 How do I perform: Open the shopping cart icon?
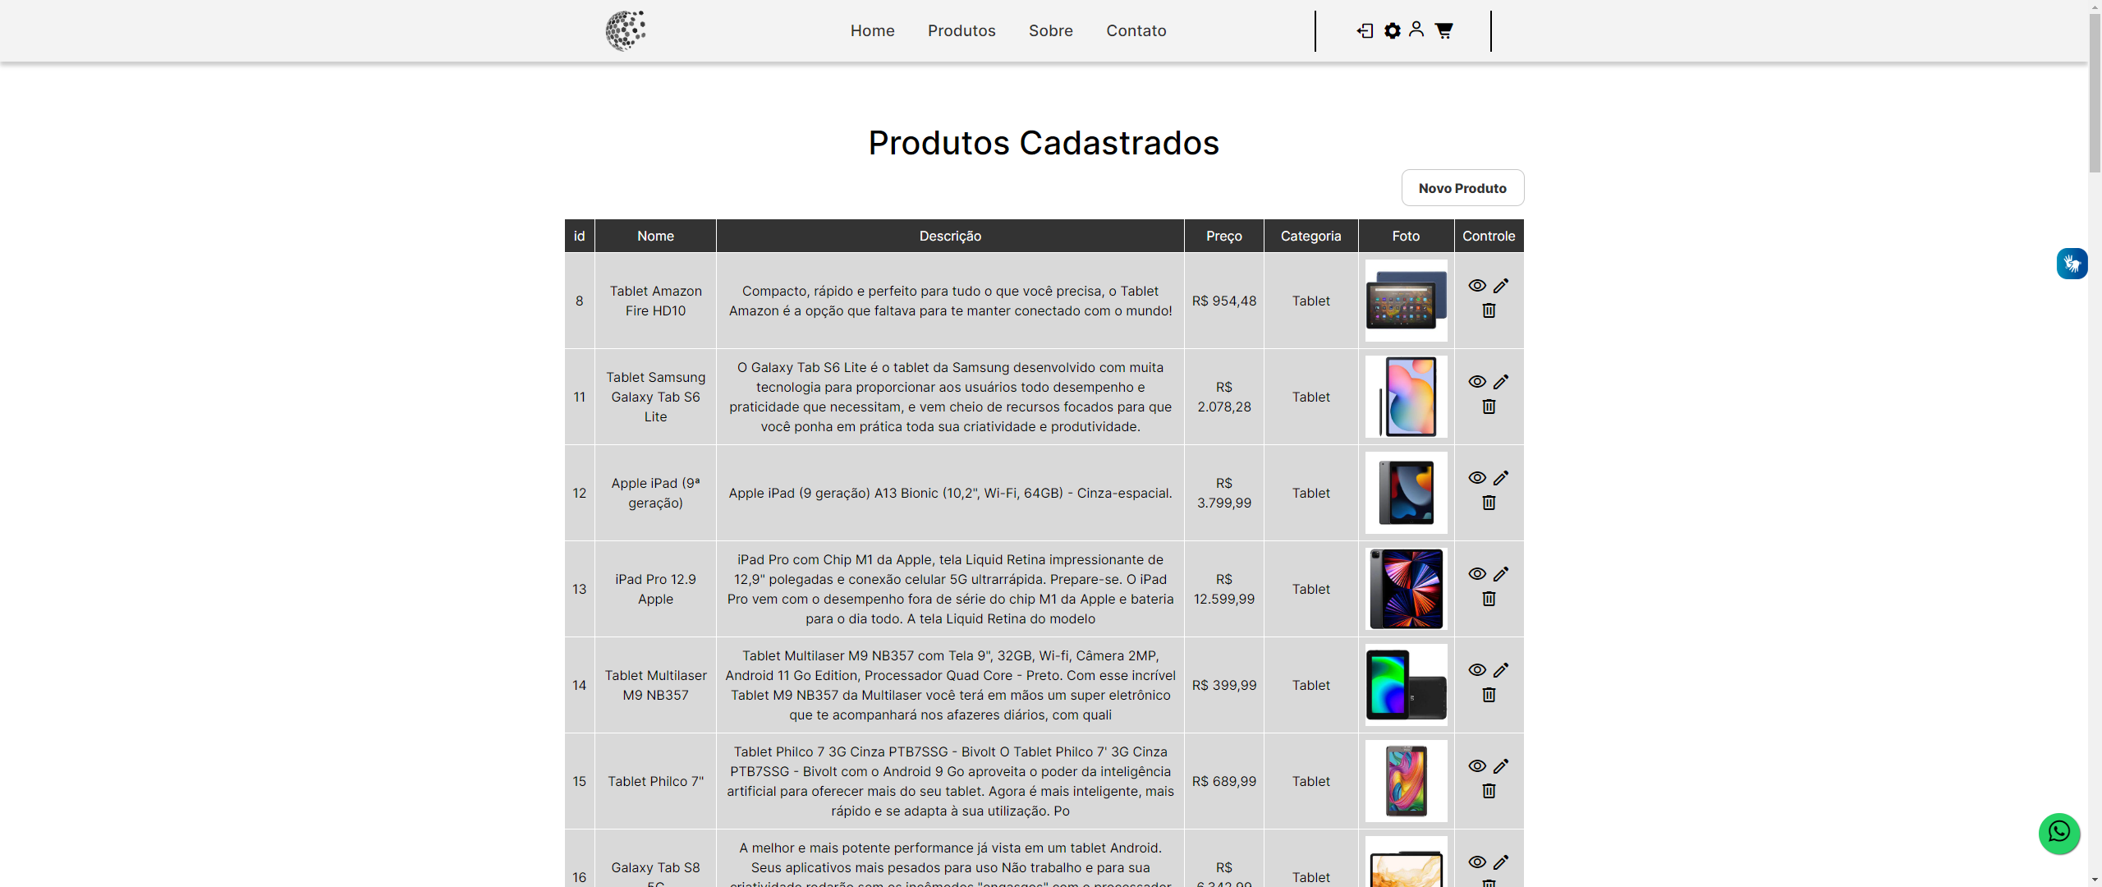tap(1443, 31)
